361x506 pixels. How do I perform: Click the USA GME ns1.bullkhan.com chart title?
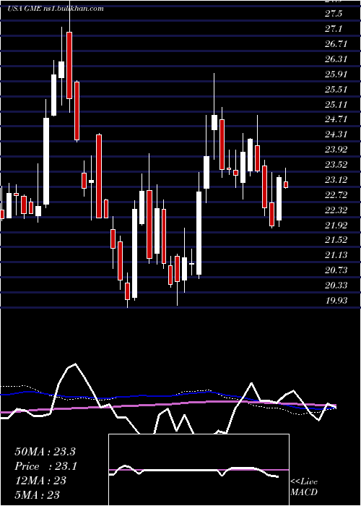[x=56, y=9]
